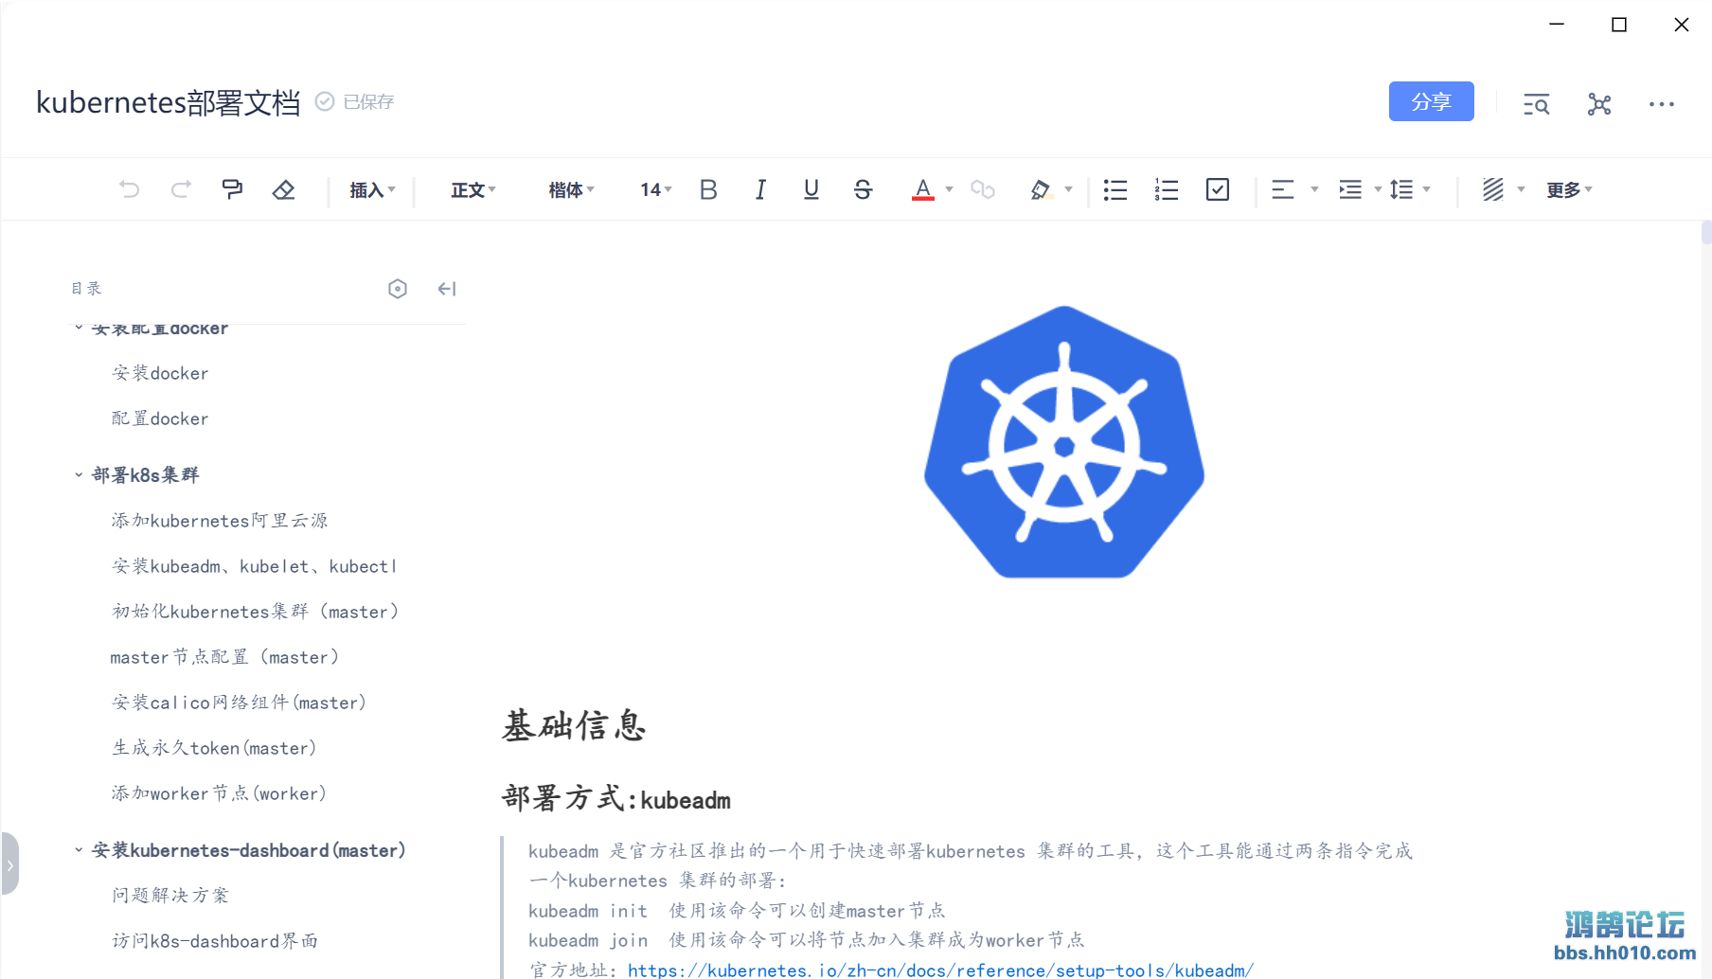Click the redo arrow icon
The width and height of the screenshot is (1712, 979).
(181, 189)
